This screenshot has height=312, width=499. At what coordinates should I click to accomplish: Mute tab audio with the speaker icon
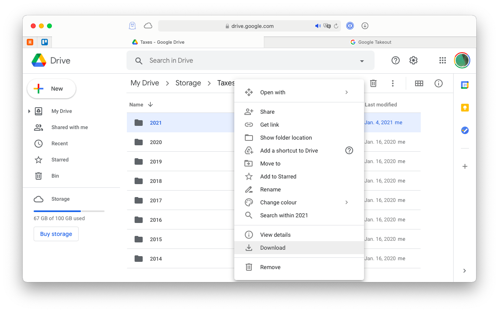[318, 26]
